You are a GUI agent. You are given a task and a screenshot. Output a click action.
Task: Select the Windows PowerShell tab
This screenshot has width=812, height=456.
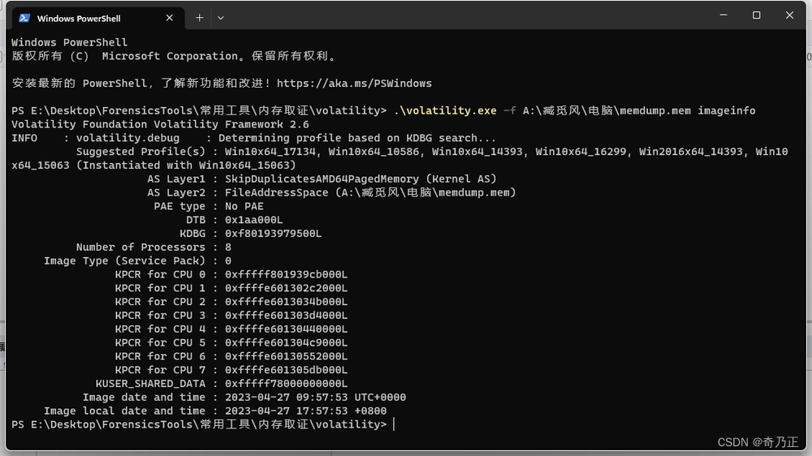point(98,18)
